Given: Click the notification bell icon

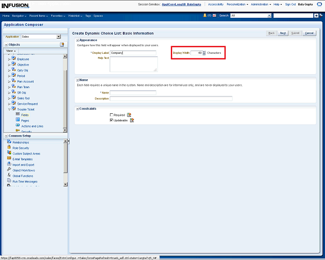Looking at the screenshot, I should point(205,16).
